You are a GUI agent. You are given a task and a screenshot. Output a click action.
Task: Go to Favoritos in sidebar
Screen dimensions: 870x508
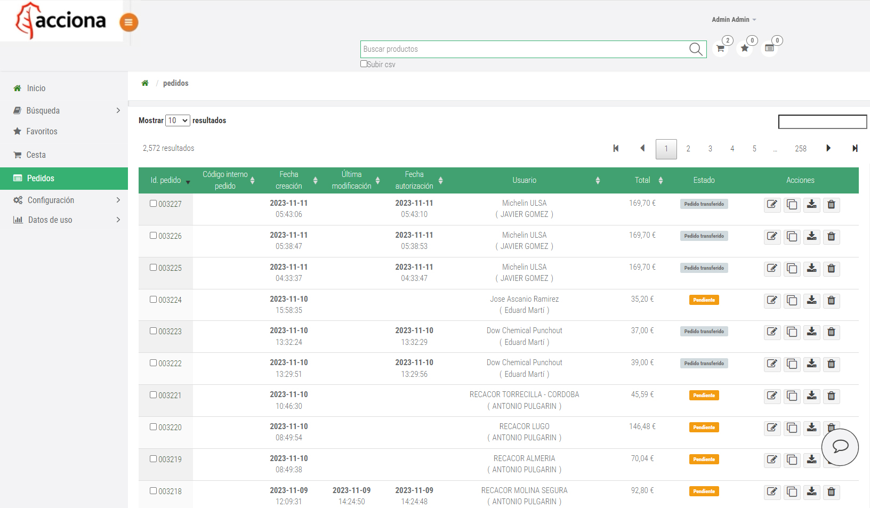click(x=42, y=132)
